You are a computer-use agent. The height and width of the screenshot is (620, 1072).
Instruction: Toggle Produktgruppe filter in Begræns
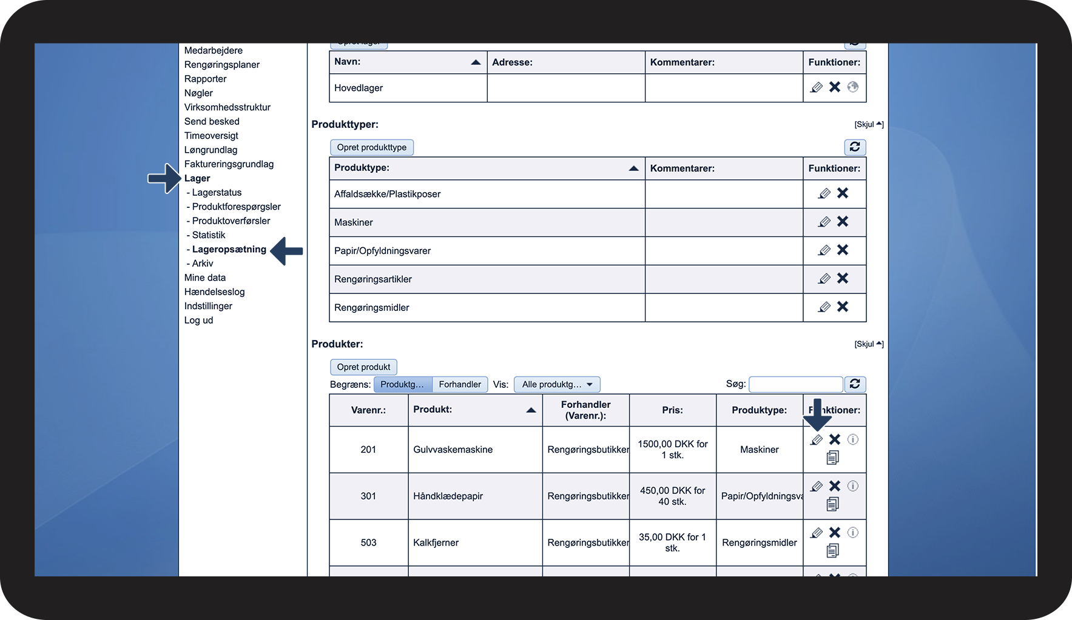tap(403, 384)
